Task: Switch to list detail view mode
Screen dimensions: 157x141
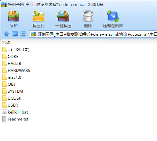Action: 23,34
